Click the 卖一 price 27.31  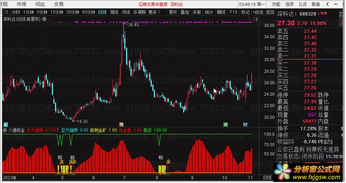point(310,56)
